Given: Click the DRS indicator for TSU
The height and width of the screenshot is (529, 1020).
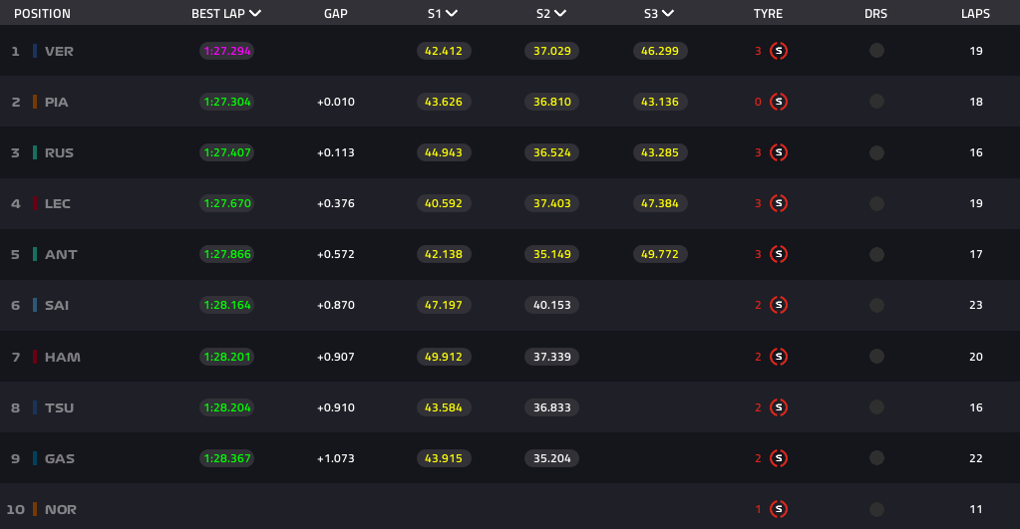Looking at the screenshot, I should coord(876,407).
